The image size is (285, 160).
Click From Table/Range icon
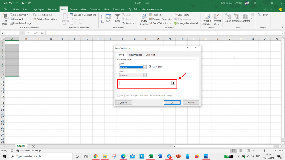coord(21,23)
